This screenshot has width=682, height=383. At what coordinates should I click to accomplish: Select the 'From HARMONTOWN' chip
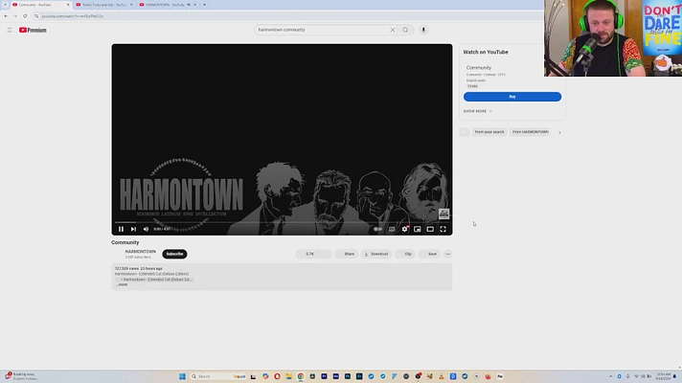click(x=531, y=132)
